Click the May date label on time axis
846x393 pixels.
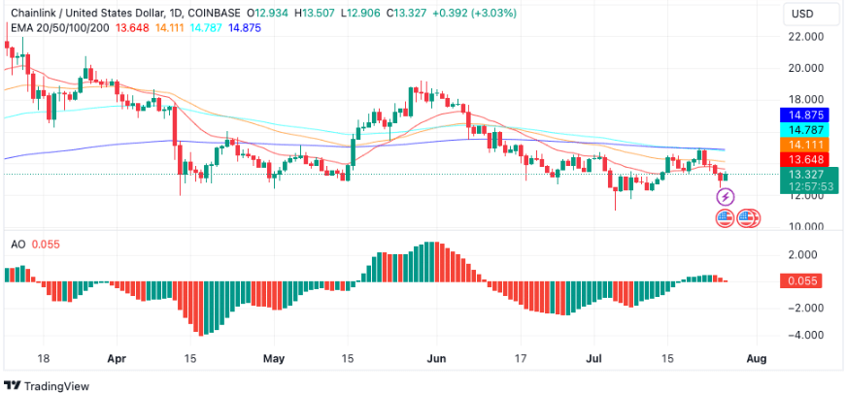(x=274, y=358)
